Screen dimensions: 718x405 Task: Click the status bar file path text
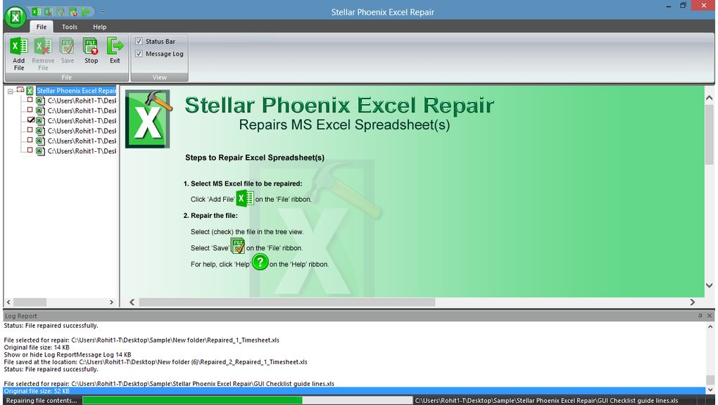tap(546, 400)
